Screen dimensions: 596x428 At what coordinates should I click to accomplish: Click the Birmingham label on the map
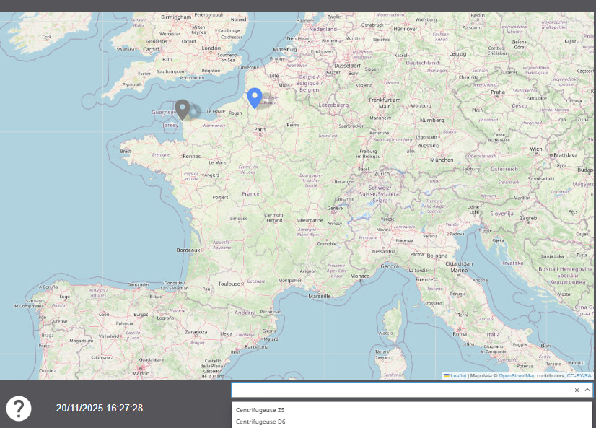point(176,17)
